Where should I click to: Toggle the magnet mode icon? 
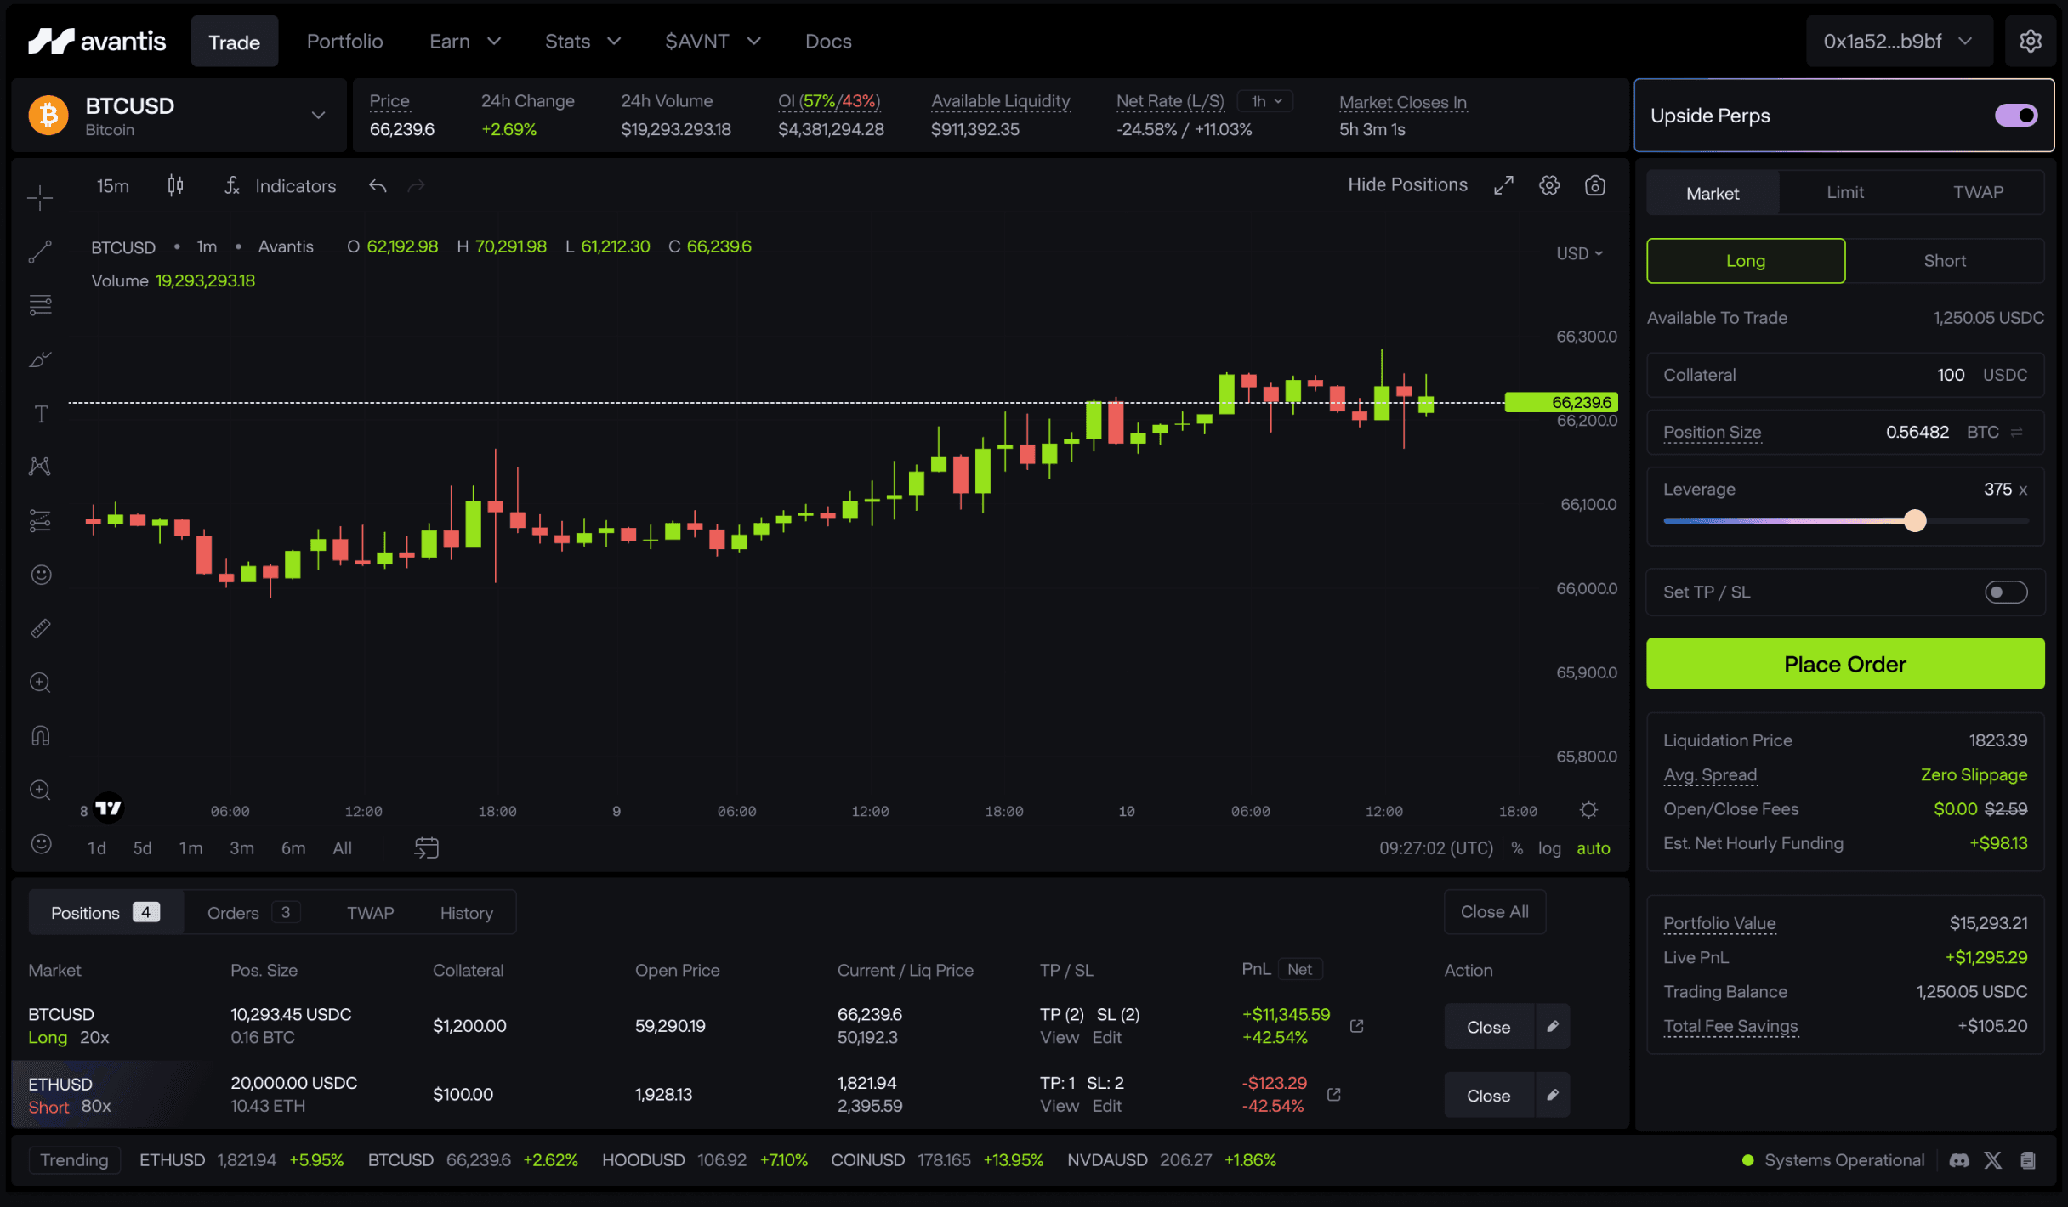coord(40,736)
